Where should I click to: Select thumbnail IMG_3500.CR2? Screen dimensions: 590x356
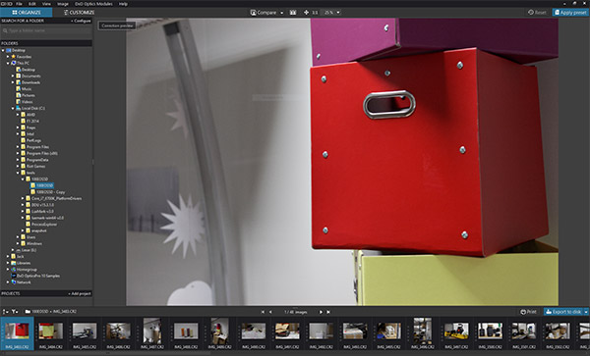tap(490, 333)
